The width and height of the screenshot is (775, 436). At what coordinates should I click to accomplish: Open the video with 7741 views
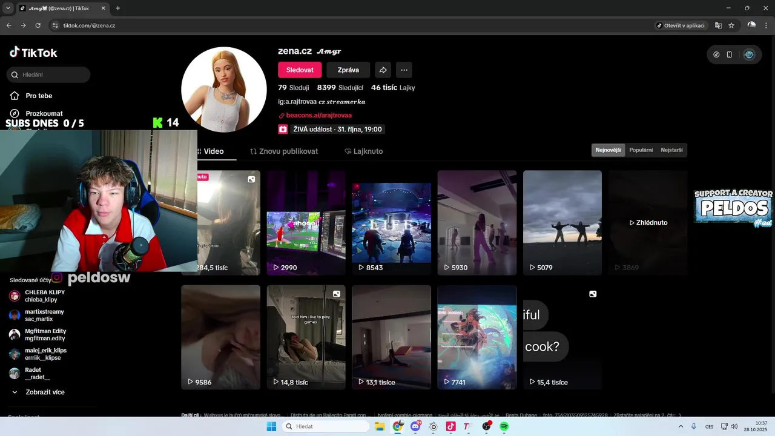click(477, 337)
